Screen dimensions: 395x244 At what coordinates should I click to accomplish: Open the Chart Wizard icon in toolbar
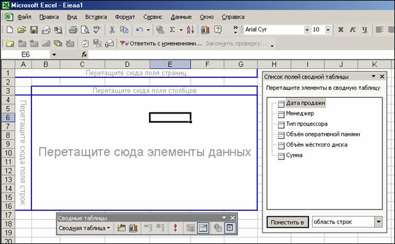point(205,29)
